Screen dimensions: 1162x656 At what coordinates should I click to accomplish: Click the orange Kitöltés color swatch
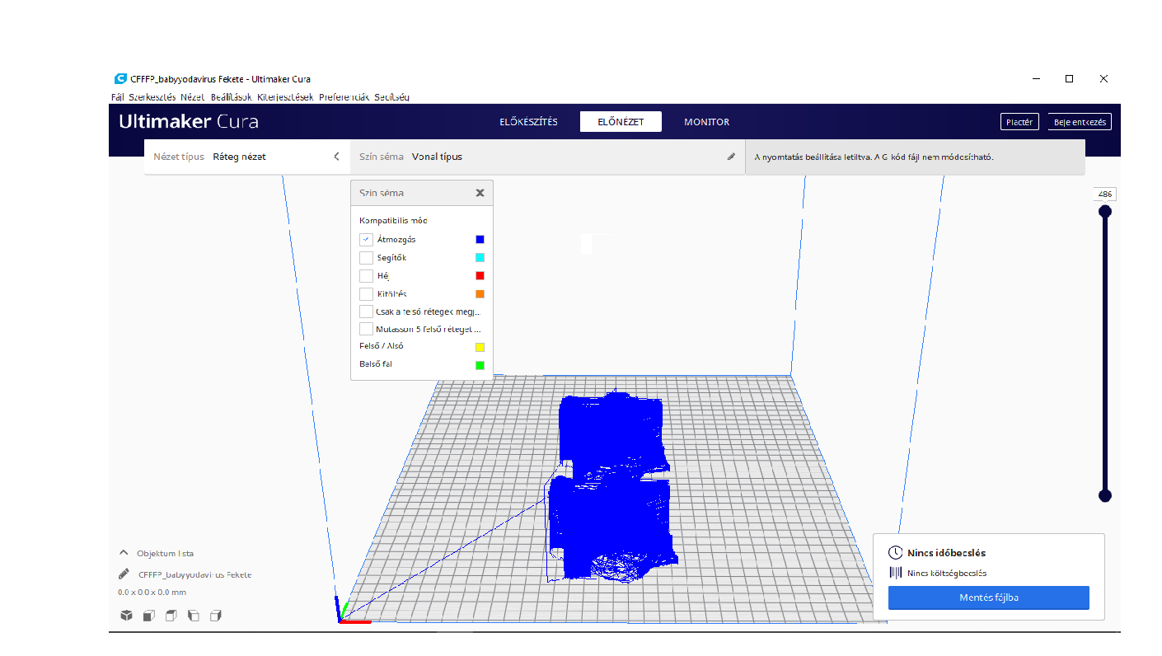(480, 294)
